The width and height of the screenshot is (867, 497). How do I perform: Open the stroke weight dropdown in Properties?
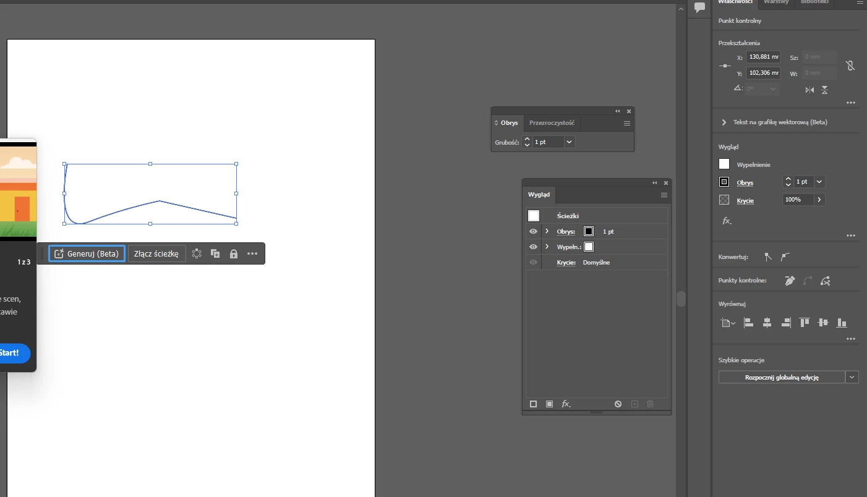click(x=819, y=182)
